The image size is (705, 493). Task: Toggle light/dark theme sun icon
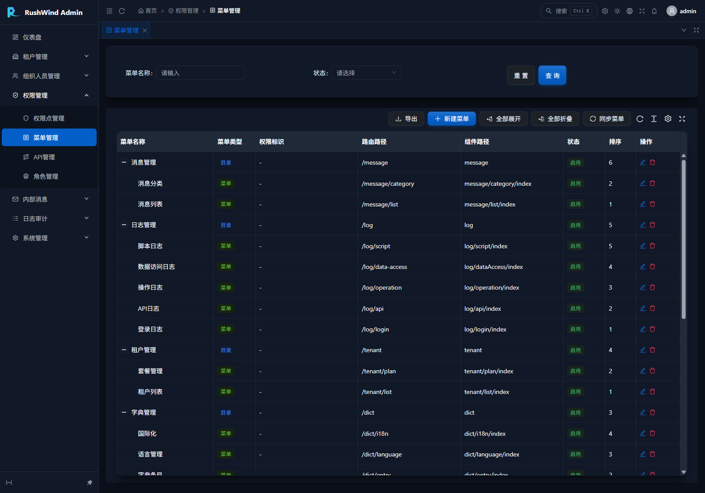pyautogui.click(x=617, y=11)
